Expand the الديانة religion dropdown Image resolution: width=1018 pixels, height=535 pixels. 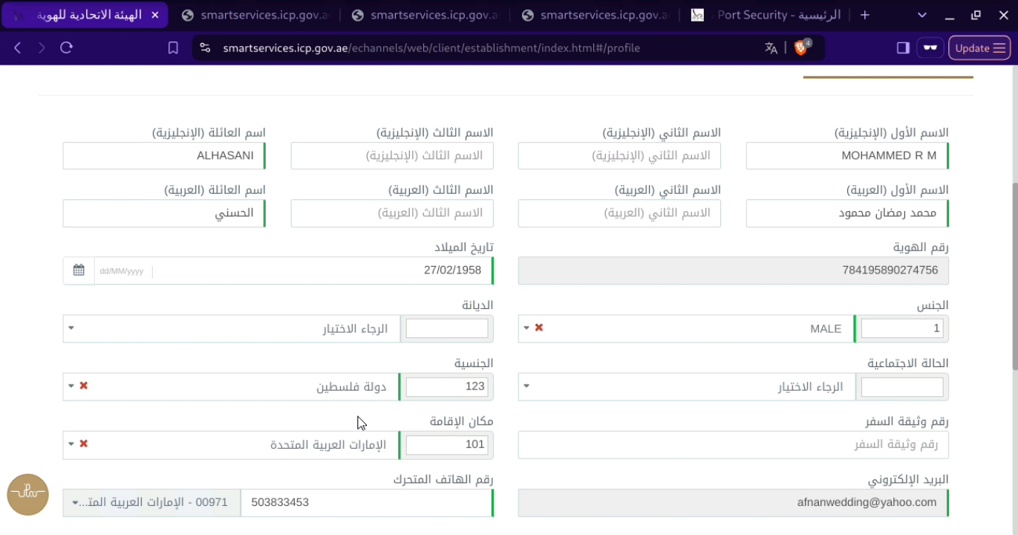click(71, 328)
